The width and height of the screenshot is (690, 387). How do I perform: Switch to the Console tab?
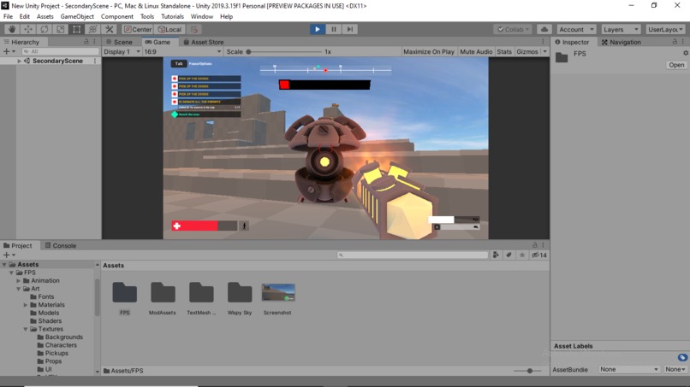(x=61, y=245)
